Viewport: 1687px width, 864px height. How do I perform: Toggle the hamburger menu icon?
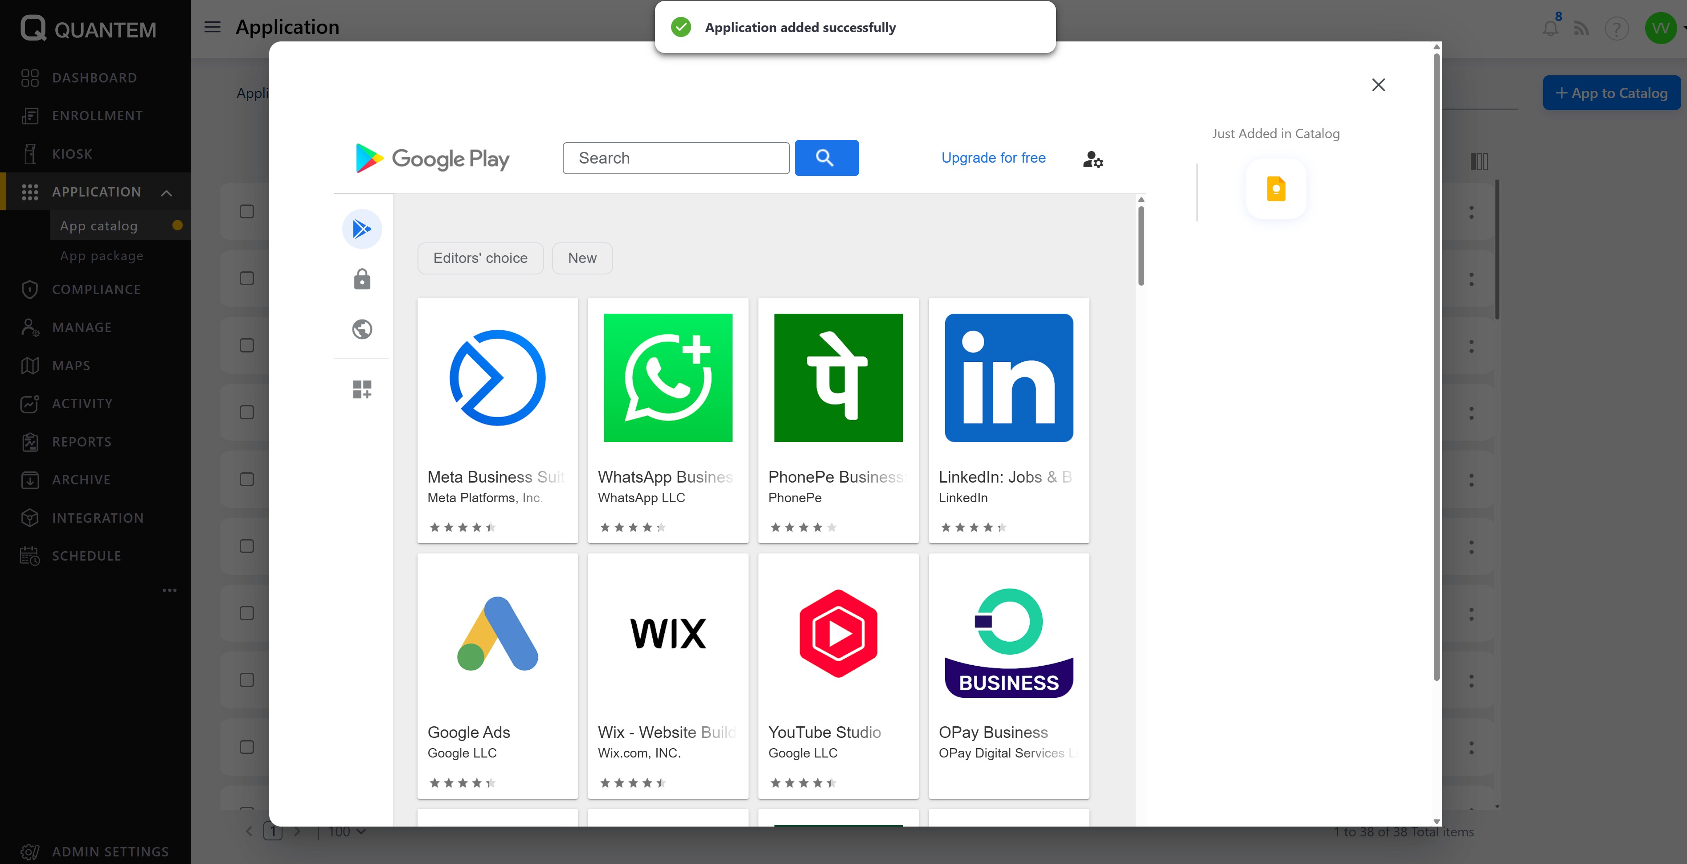212,27
